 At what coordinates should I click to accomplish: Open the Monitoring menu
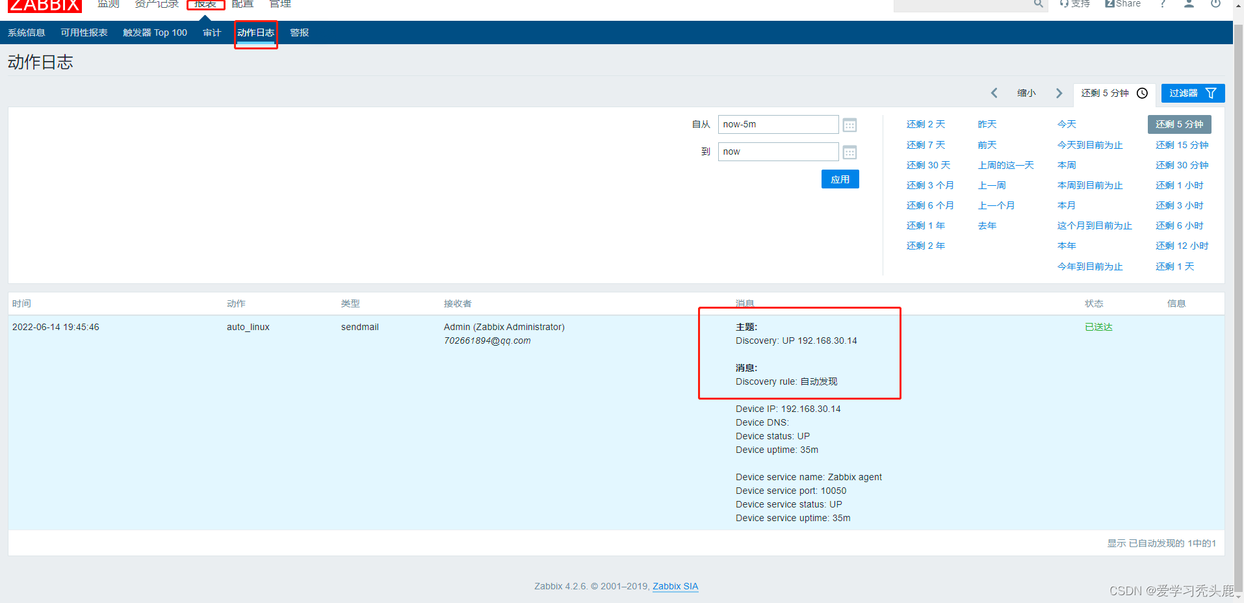click(109, 4)
